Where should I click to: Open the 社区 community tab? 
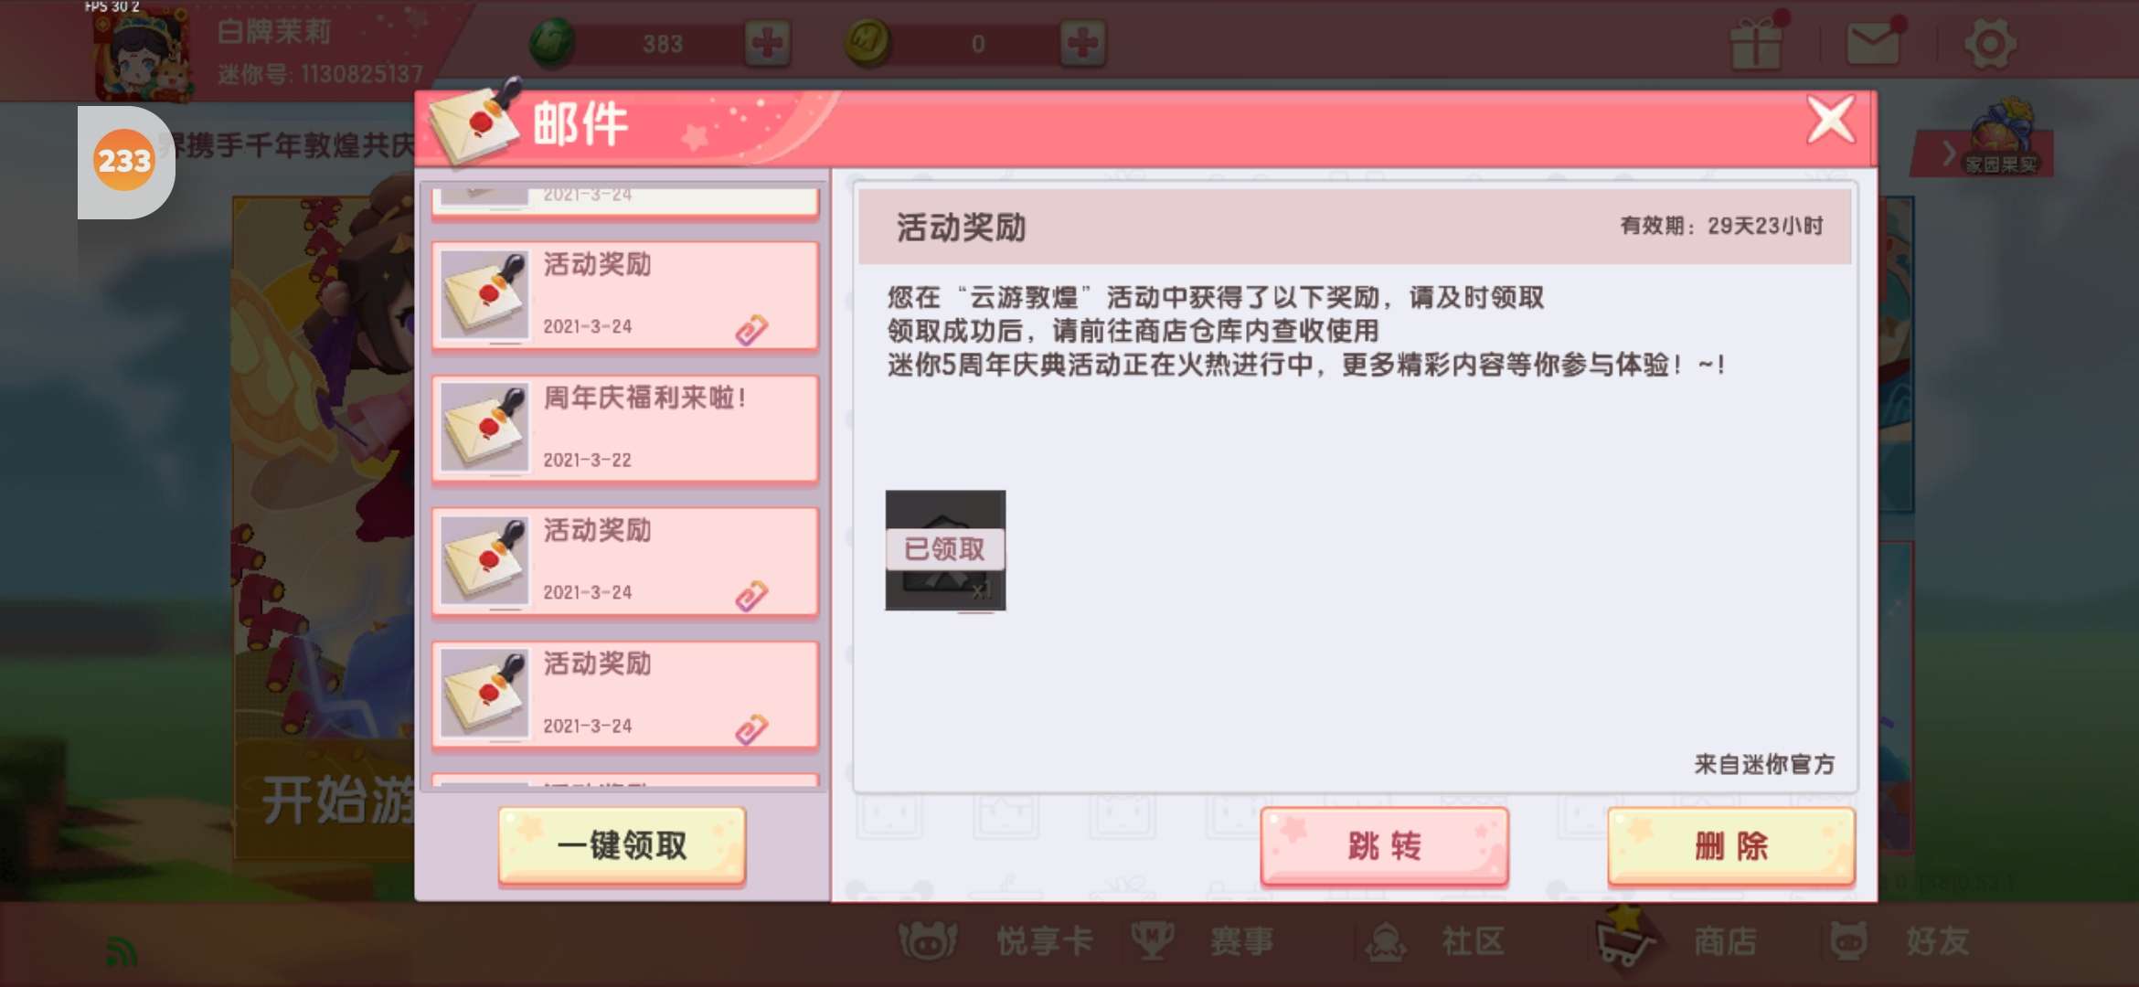pyautogui.click(x=1435, y=941)
